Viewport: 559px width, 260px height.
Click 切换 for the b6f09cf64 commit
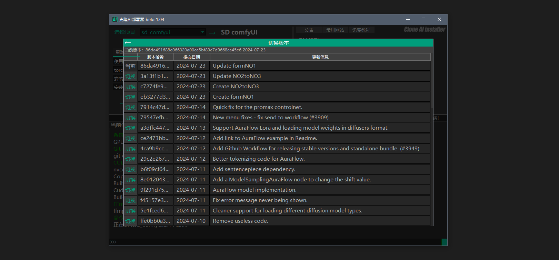pyautogui.click(x=130, y=169)
